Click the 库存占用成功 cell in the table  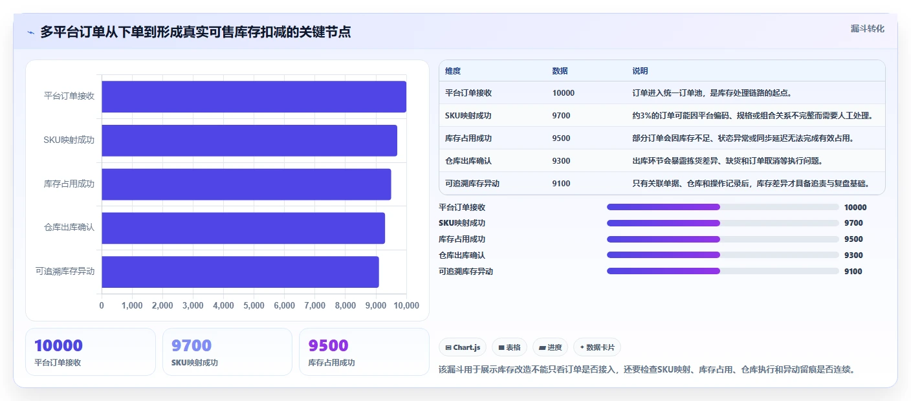click(x=468, y=138)
